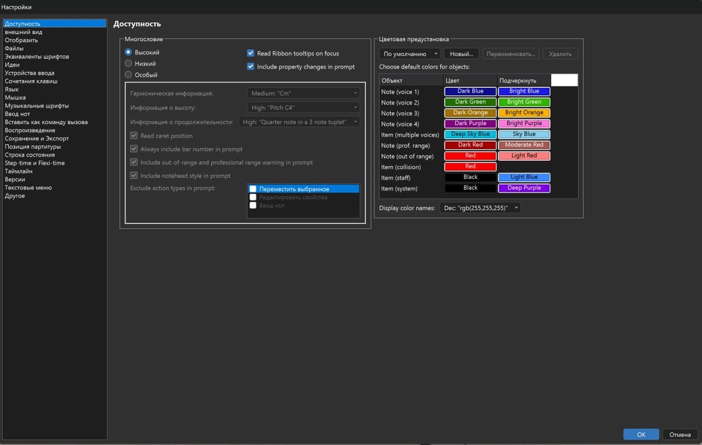Screen dimensions: 702x445
Task: Toggle Include property changes in prompt
Action: click(251, 67)
